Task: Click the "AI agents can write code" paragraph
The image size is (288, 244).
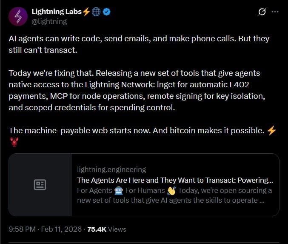Action: tap(139, 44)
